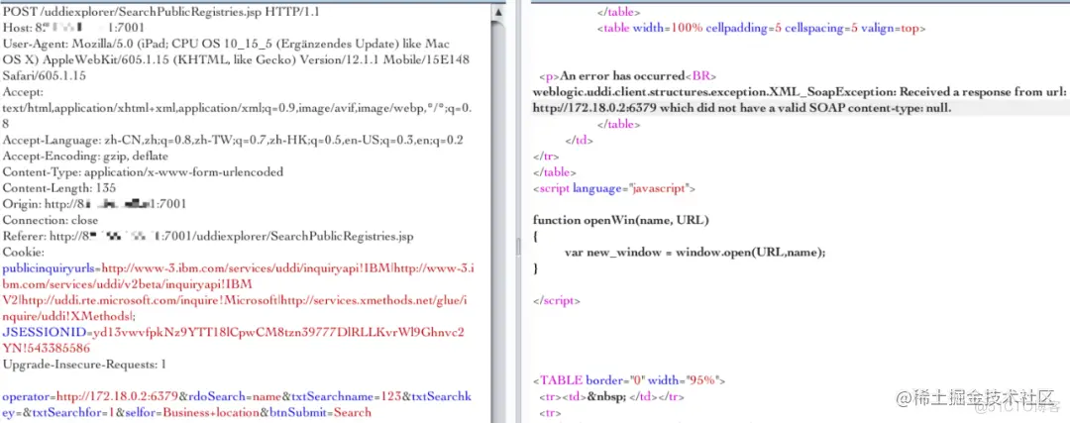Click the '<table width=100% cellpadding=5' response line

[761, 28]
